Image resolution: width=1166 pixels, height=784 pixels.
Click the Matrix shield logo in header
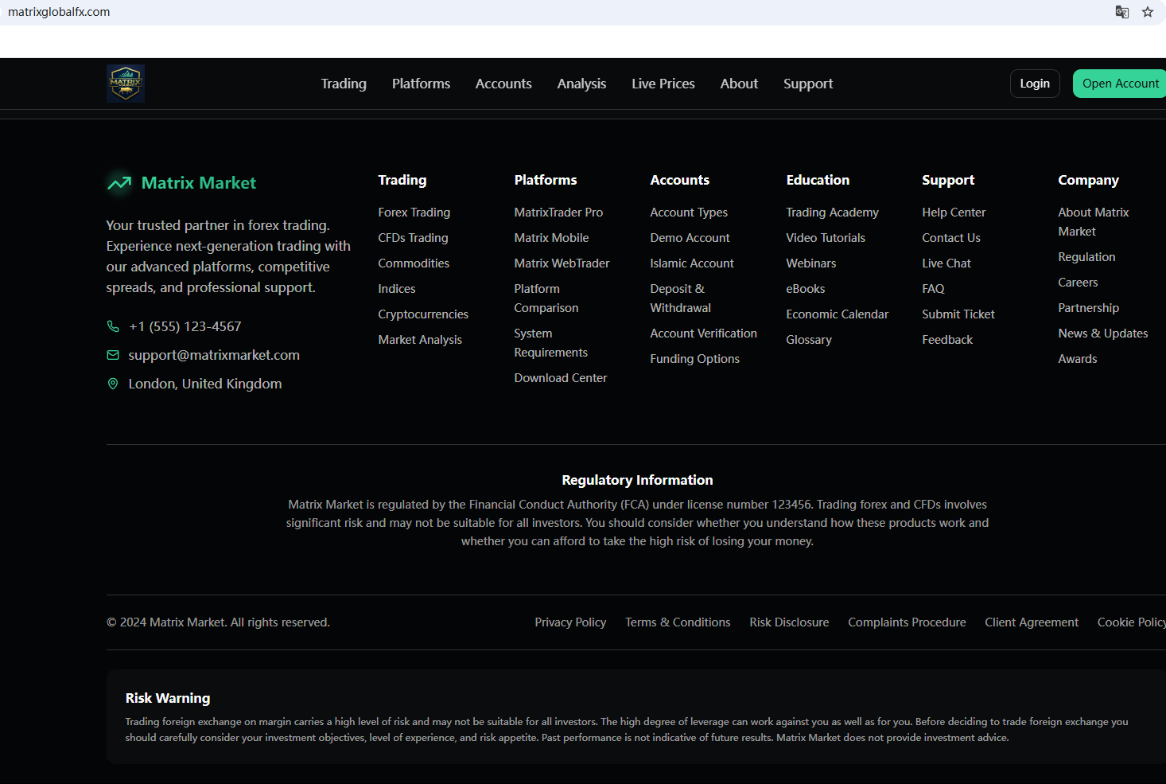[x=126, y=84]
